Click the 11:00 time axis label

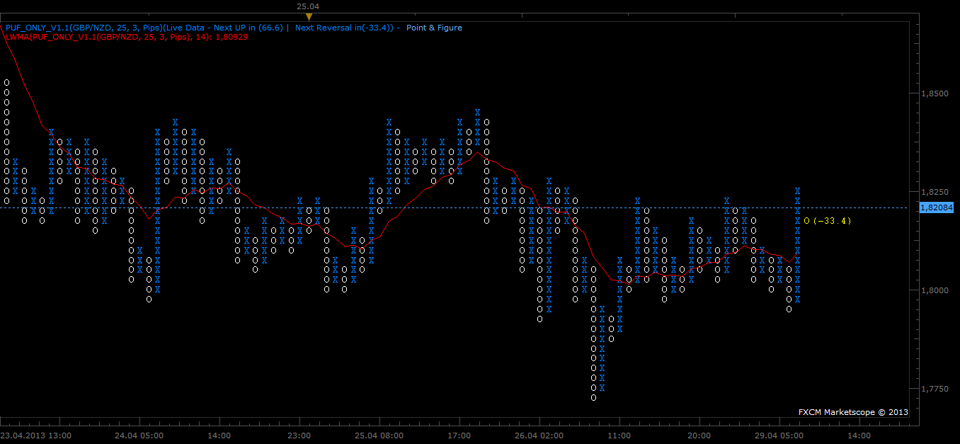pyautogui.click(x=619, y=436)
